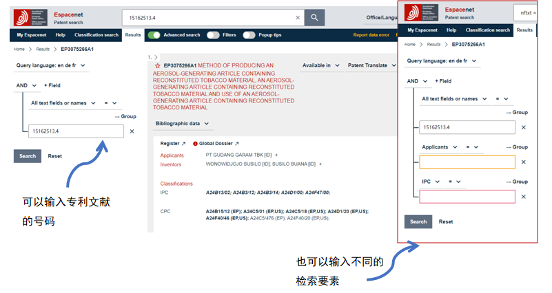The image size is (552, 293).
Task: Open Help menu in left window
Action: (60, 35)
